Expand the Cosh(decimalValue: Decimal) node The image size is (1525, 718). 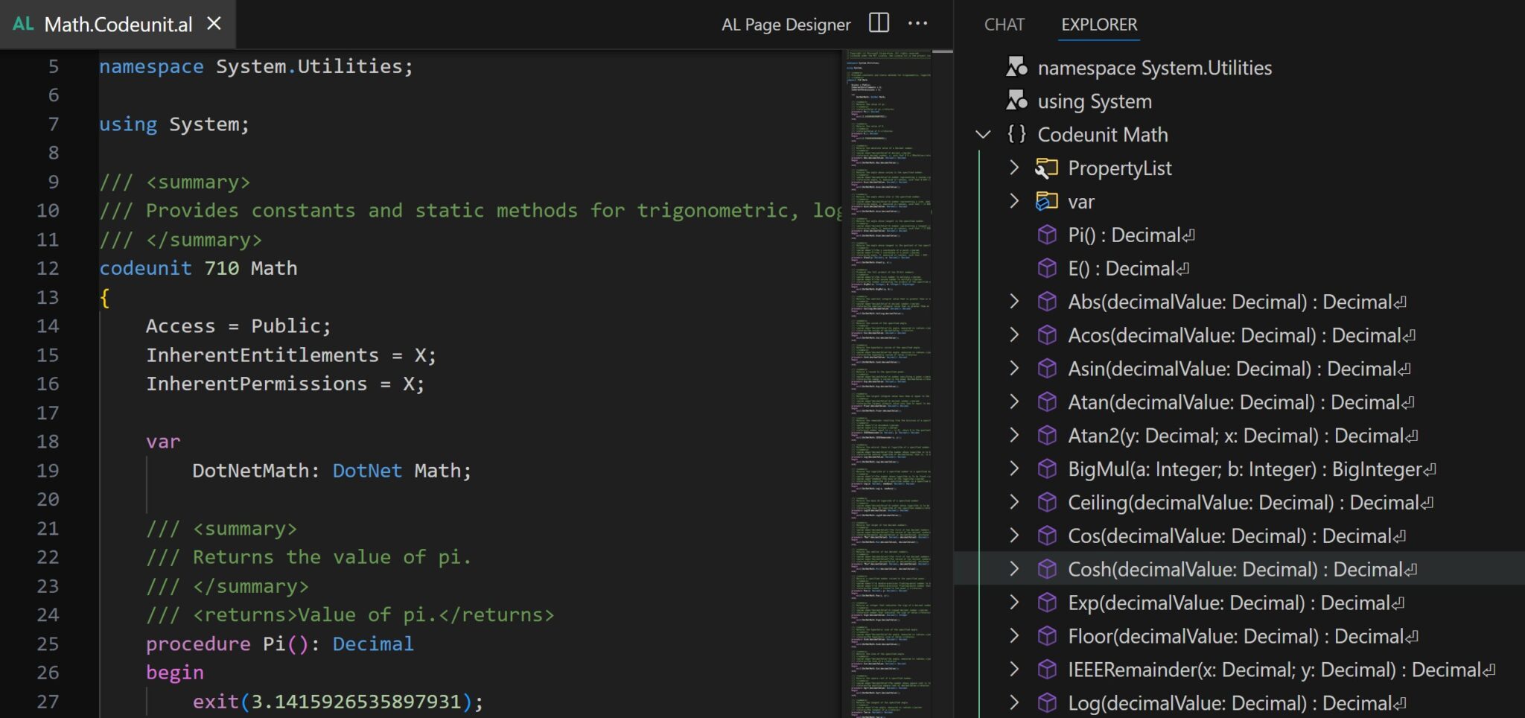click(1014, 569)
